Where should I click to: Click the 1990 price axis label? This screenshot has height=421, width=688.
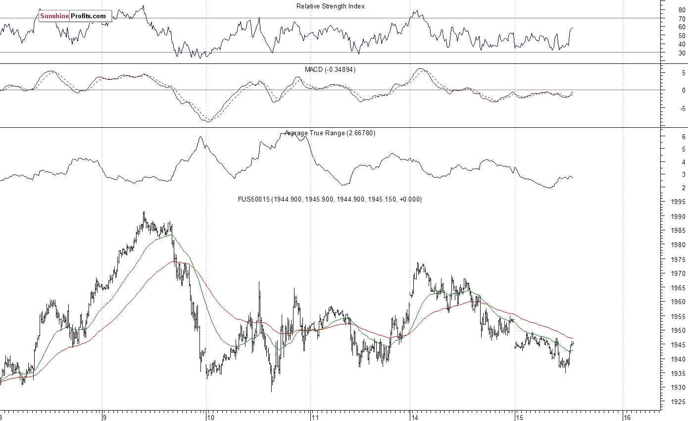[x=679, y=217]
